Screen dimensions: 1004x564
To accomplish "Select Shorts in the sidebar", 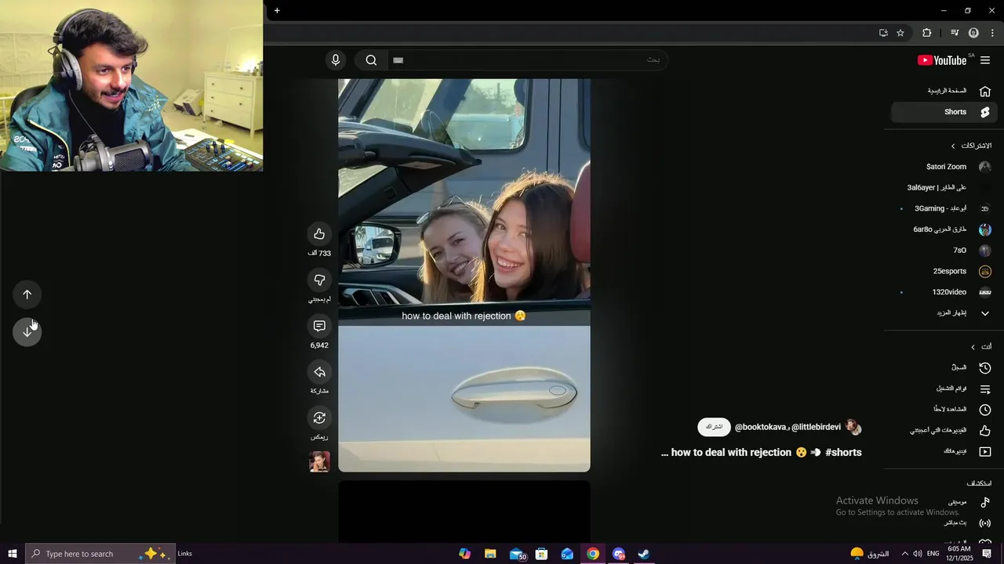I will coord(944,112).
